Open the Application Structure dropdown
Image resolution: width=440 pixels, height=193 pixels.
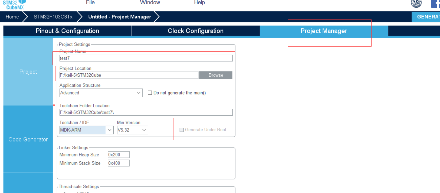[x=101, y=93]
